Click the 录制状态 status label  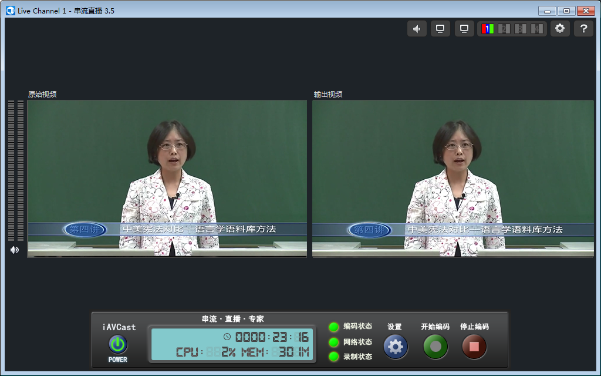[x=357, y=357]
